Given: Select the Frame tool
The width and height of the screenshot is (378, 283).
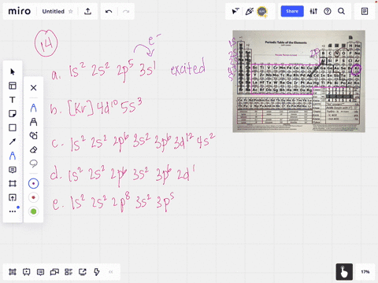Looking at the screenshot, I should pos(13,184).
